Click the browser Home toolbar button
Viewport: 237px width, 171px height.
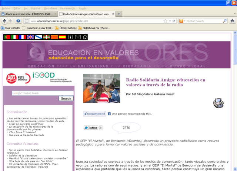(232, 21)
